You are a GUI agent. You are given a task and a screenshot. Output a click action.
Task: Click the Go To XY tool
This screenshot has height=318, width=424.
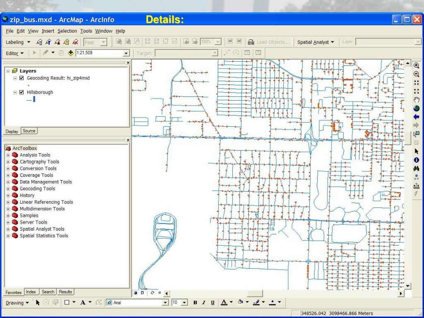pos(416,177)
